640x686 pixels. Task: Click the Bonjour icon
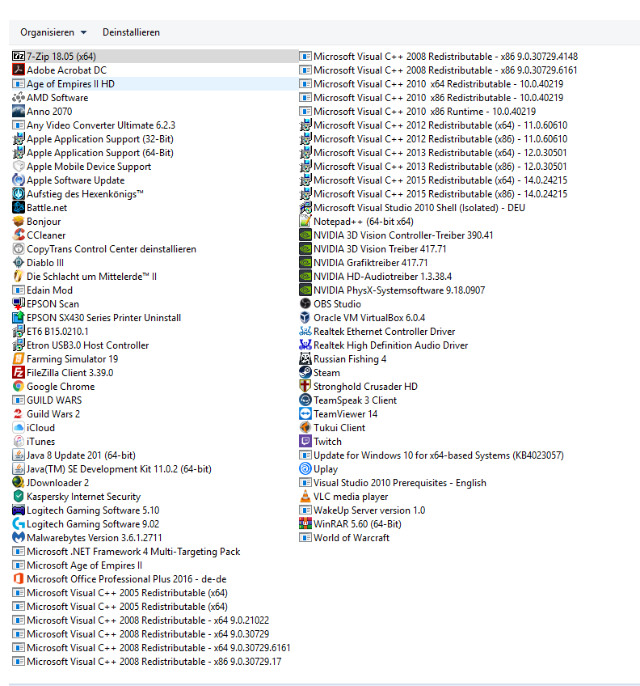coord(19,222)
